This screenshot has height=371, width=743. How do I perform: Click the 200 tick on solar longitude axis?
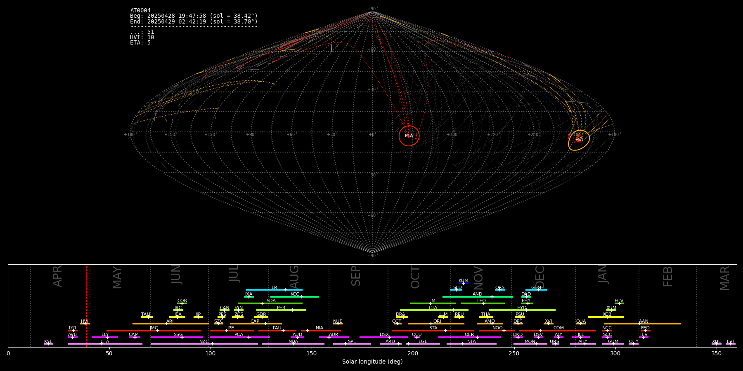412,353
